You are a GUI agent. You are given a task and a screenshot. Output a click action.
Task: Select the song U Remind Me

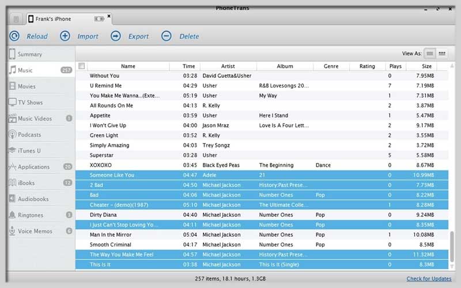tap(262, 85)
